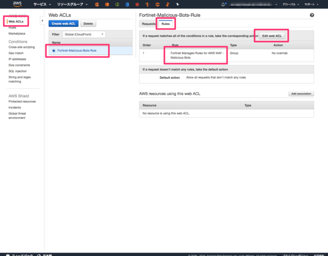
Task: Select the Fortinet-Malicious-Bots-Rule radio button
Action: coord(54,51)
